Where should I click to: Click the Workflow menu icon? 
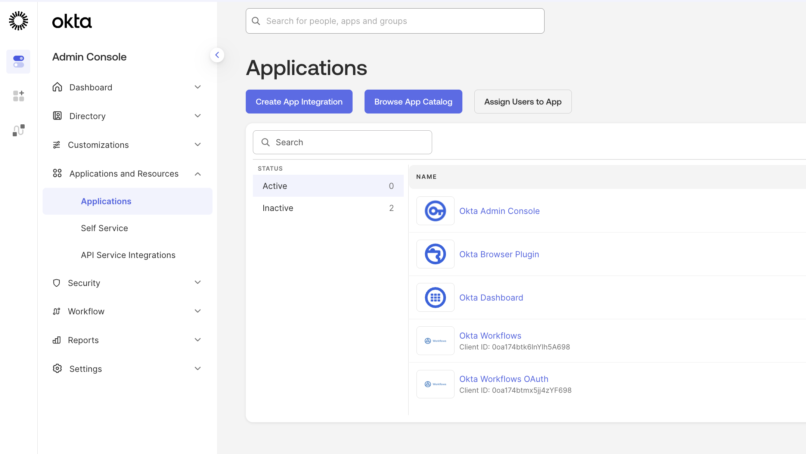tap(56, 311)
